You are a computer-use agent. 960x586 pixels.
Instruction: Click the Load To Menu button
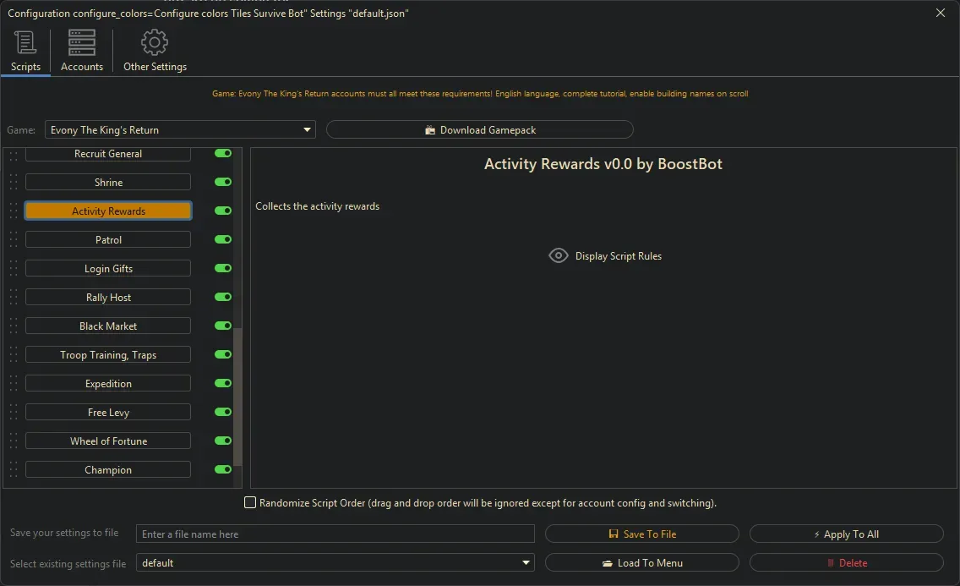pos(642,562)
